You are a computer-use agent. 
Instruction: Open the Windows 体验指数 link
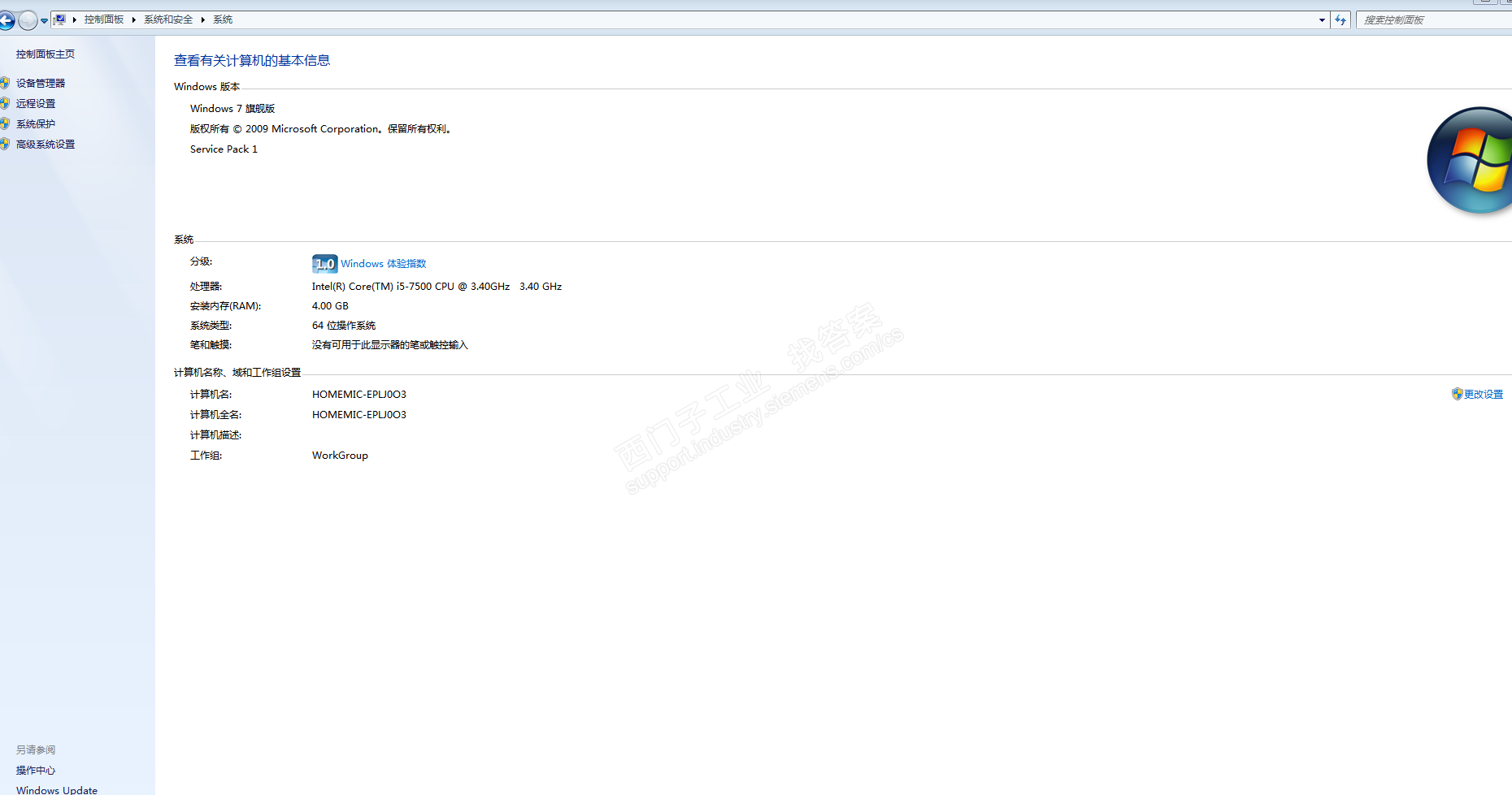coord(384,264)
